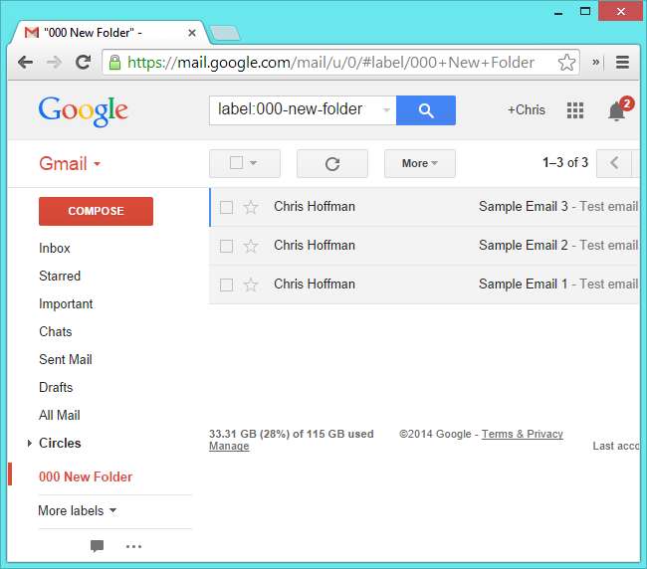Select the Circles label
Image resolution: width=647 pixels, height=569 pixels.
pos(60,444)
